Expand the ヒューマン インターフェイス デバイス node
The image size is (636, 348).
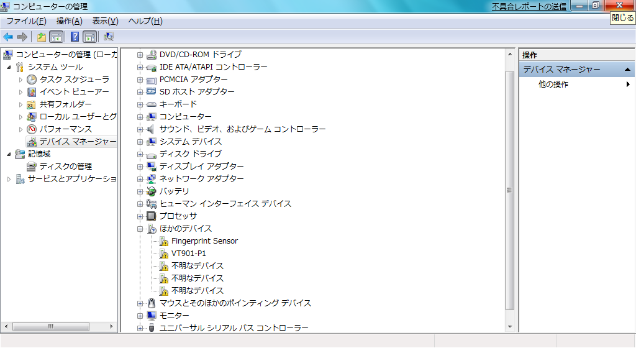point(140,204)
